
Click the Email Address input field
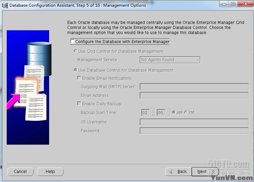click(194, 95)
